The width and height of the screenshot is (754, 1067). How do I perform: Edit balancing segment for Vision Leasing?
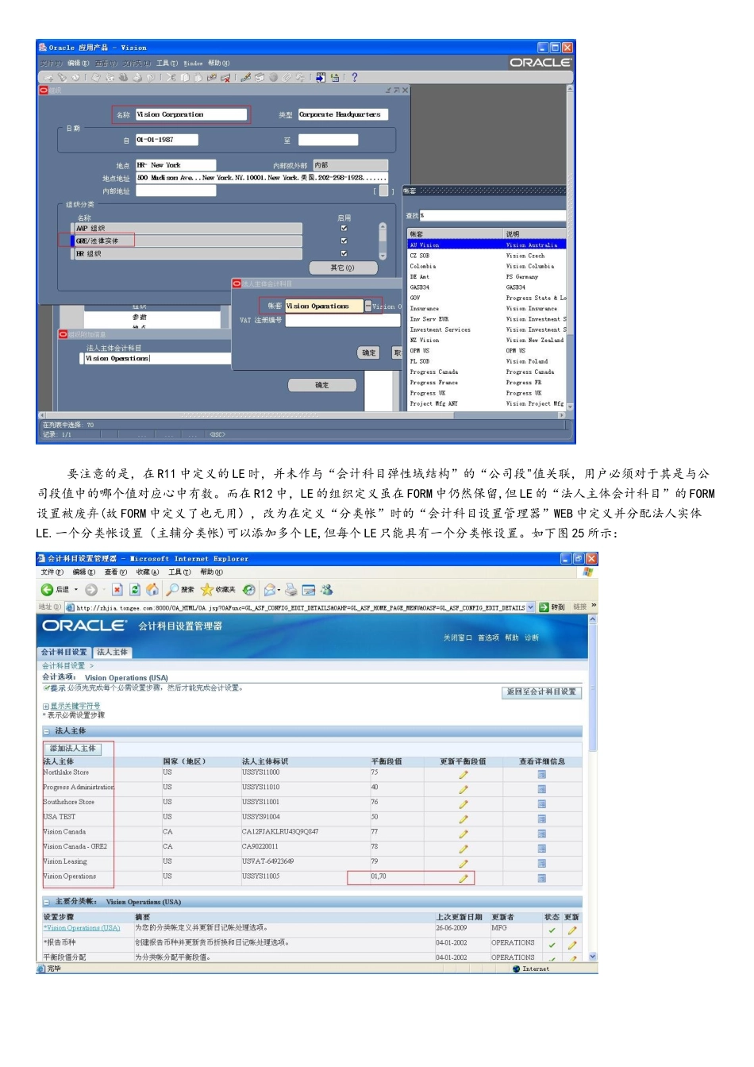click(x=464, y=863)
